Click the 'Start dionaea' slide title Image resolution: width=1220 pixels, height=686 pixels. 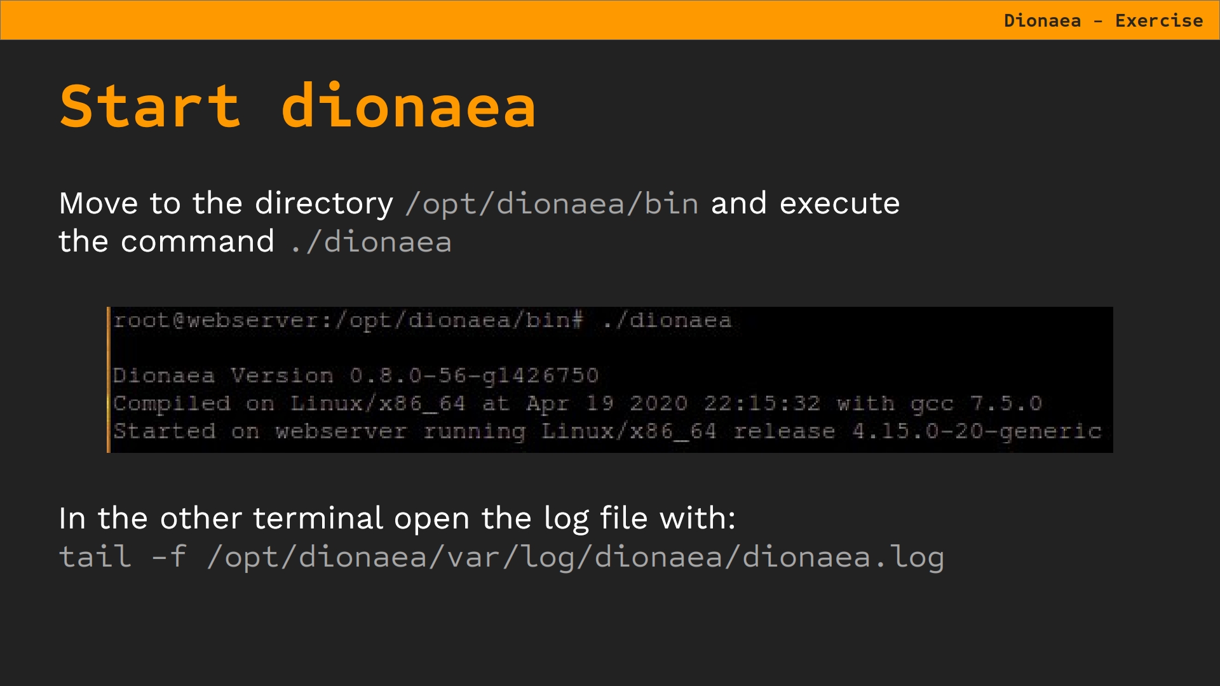point(297,106)
